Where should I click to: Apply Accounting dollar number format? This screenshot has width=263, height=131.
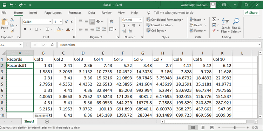click(x=124, y=26)
